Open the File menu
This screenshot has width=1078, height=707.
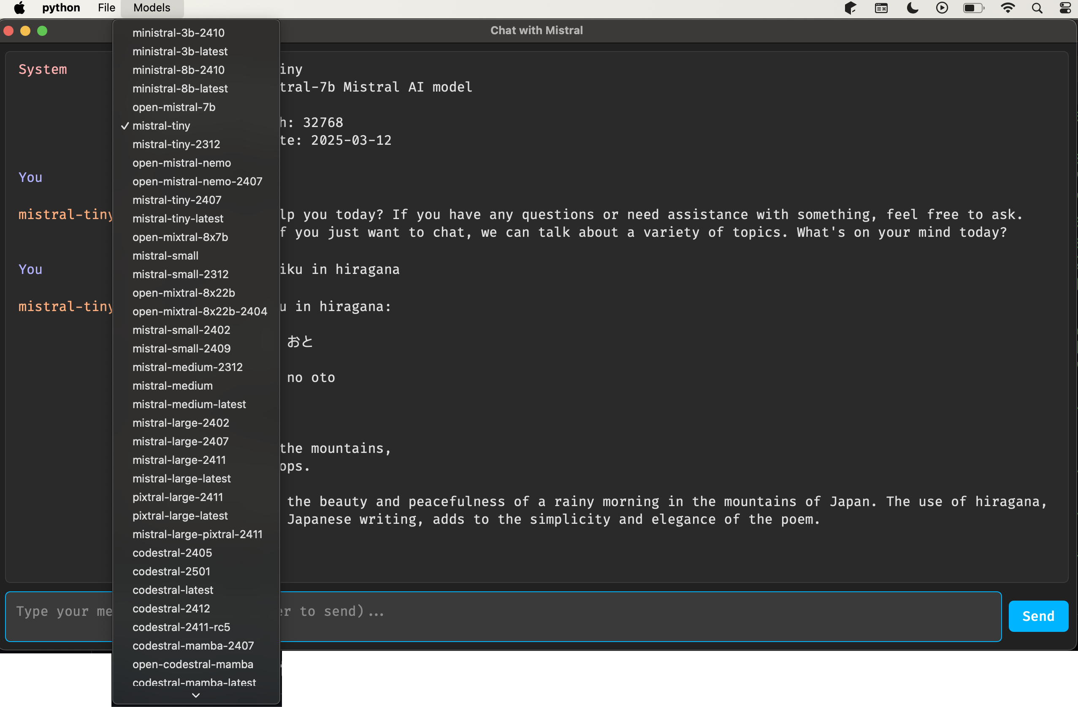pos(106,8)
